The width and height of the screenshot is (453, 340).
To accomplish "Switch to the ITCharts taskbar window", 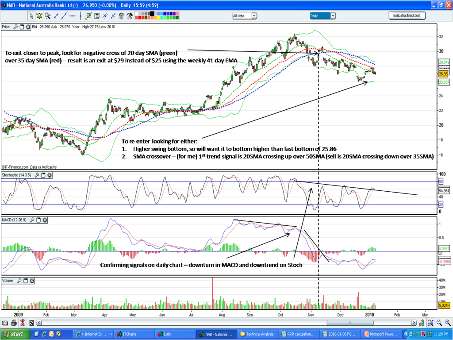I will pyautogui.click(x=134, y=334).
